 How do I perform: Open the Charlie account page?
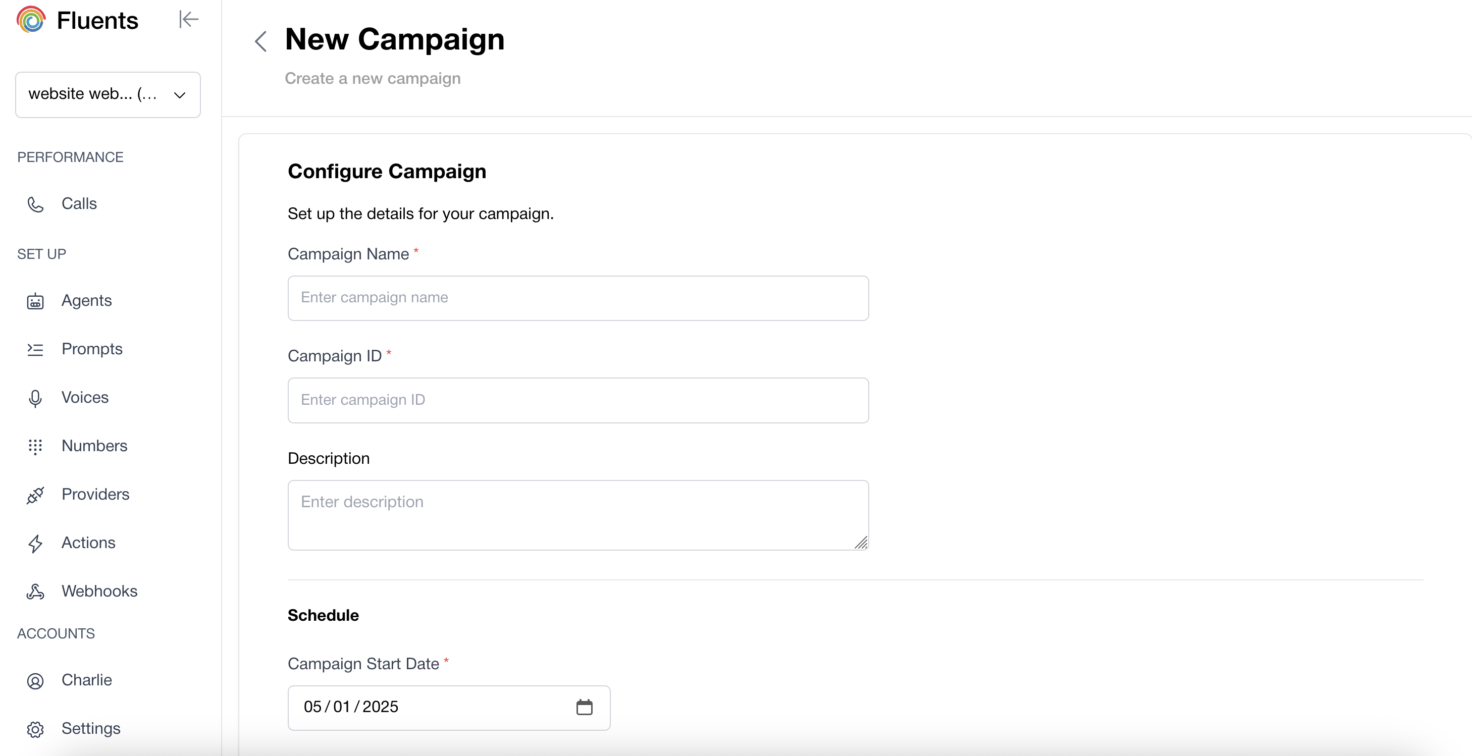tap(86, 680)
